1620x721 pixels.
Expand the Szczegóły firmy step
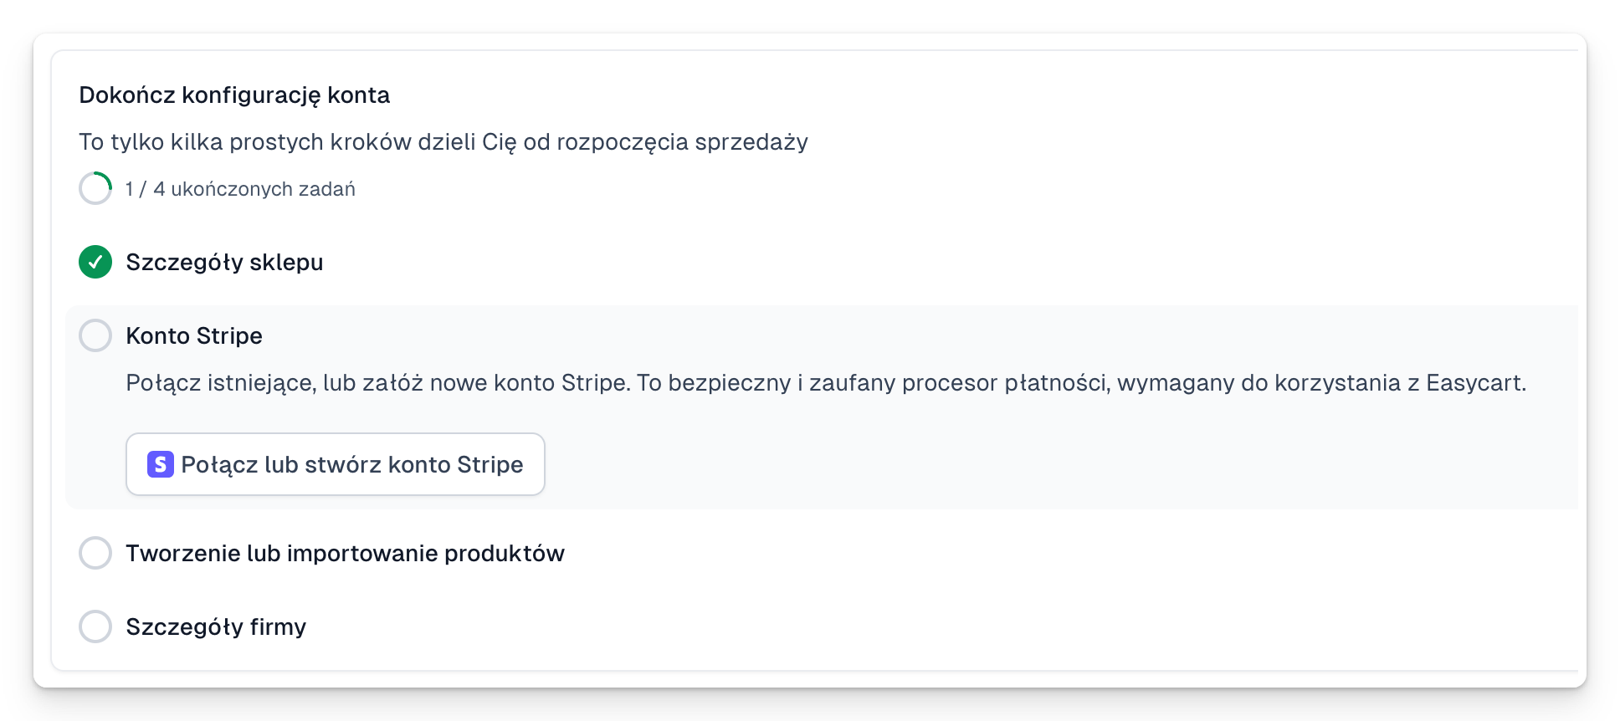click(216, 626)
